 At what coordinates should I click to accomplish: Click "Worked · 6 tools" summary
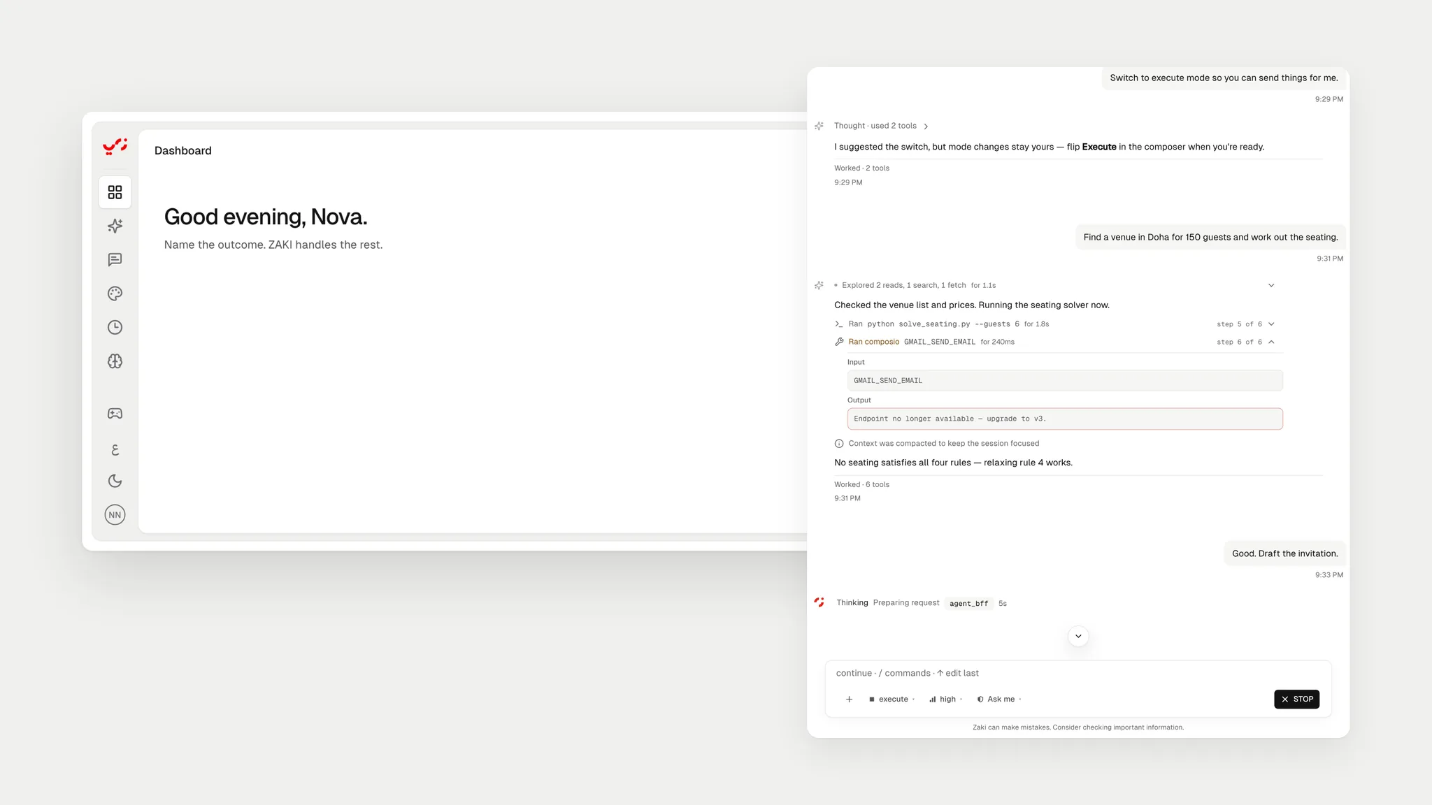(x=861, y=484)
